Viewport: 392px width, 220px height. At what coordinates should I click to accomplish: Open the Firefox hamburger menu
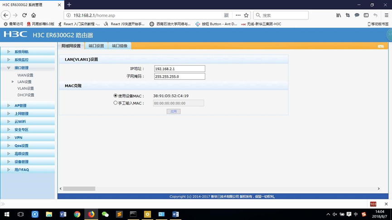click(386, 15)
